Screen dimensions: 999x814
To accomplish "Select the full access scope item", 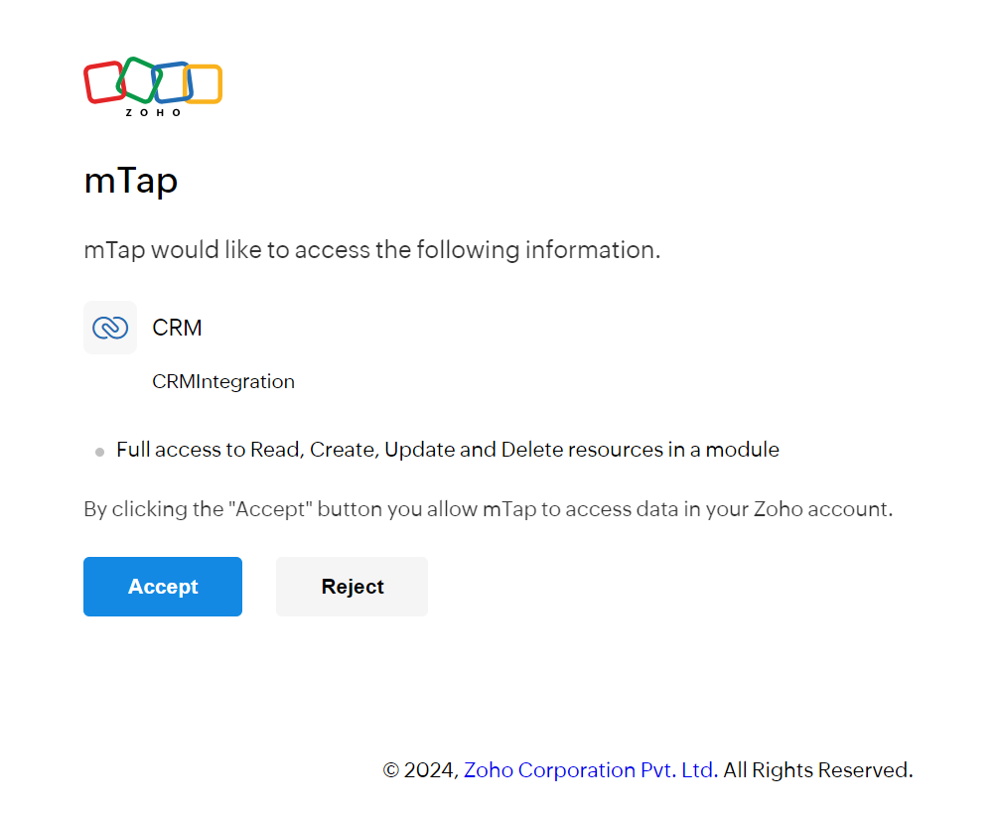I will (447, 450).
